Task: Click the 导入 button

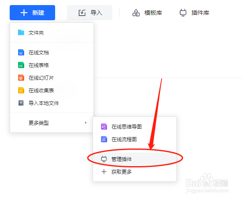Action: click(x=90, y=13)
